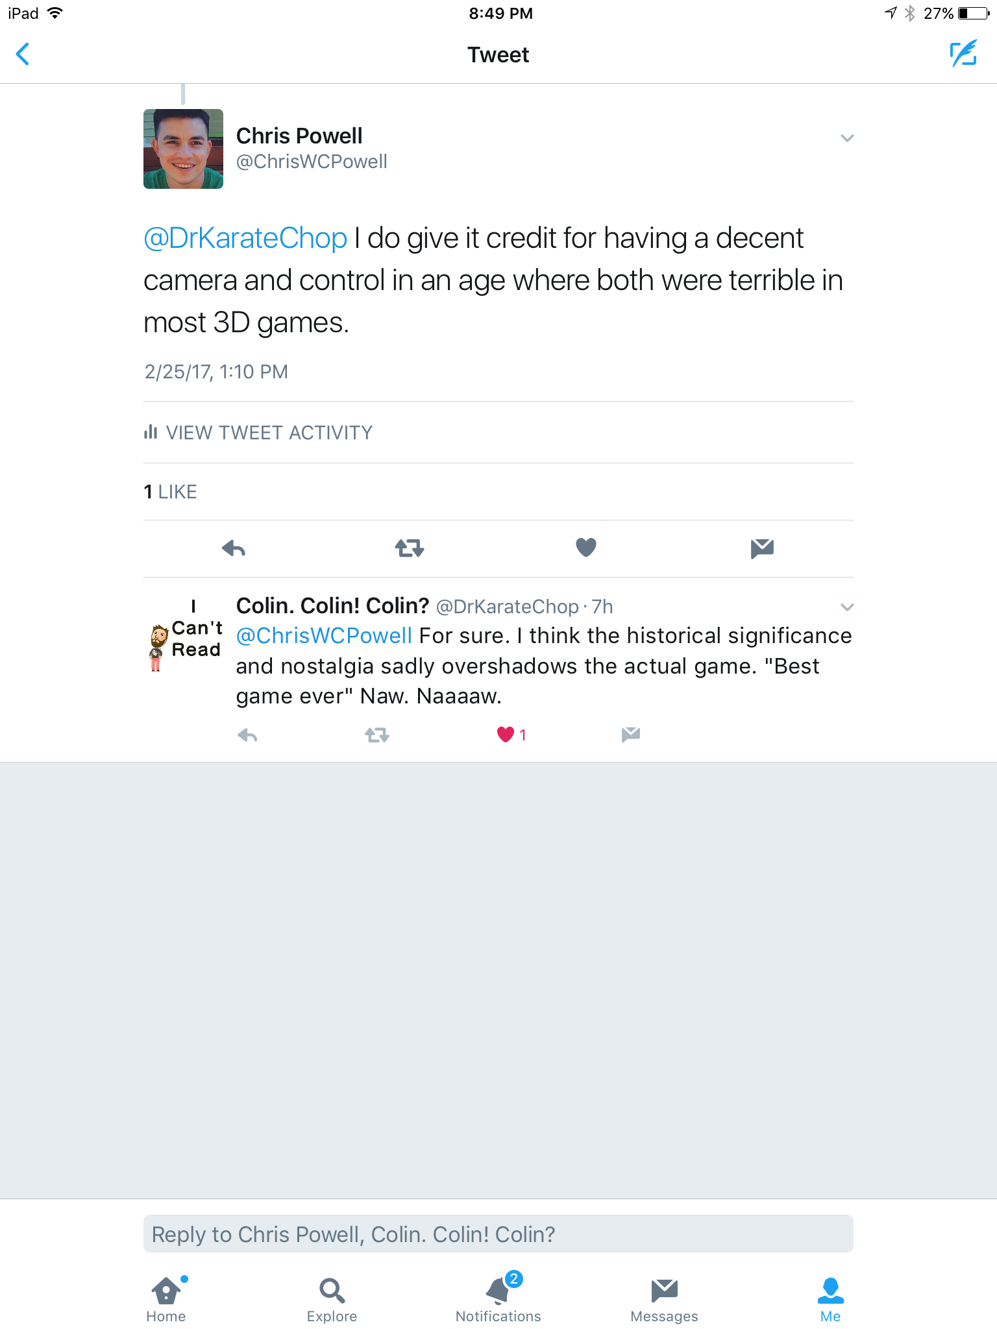Reply to Colin's tweet using reply arrow
Image resolution: width=997 pixels, height=1329 pixels.
(248, 735)
